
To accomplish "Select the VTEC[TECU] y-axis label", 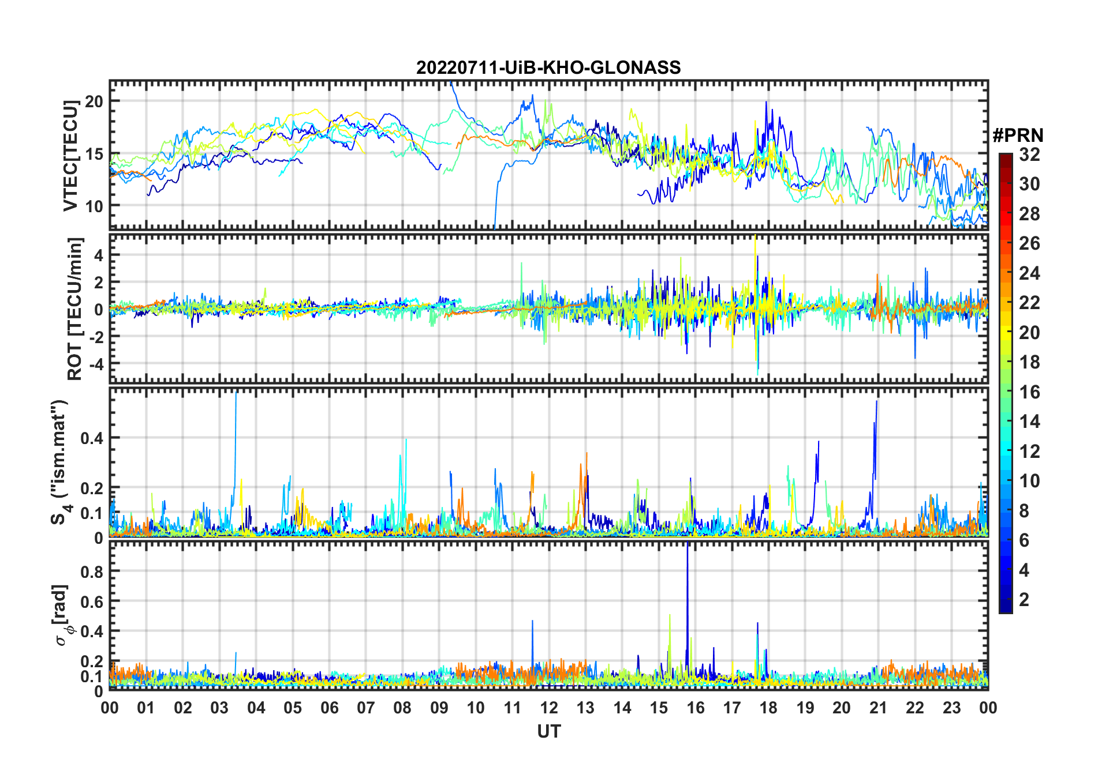I will (70, 156).
